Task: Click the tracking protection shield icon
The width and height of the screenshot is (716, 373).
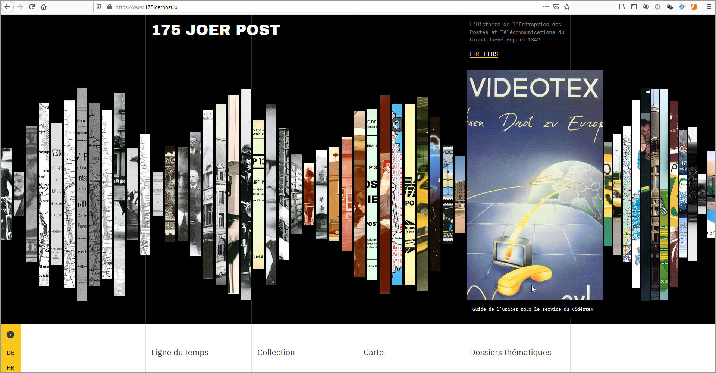Action: (x=99, y=7)
